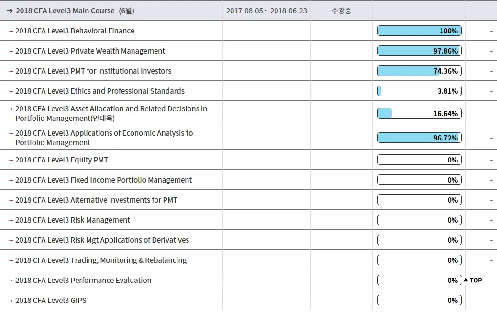
Task: Open Fixed Income Portfolio Management course
Action: 103,180
